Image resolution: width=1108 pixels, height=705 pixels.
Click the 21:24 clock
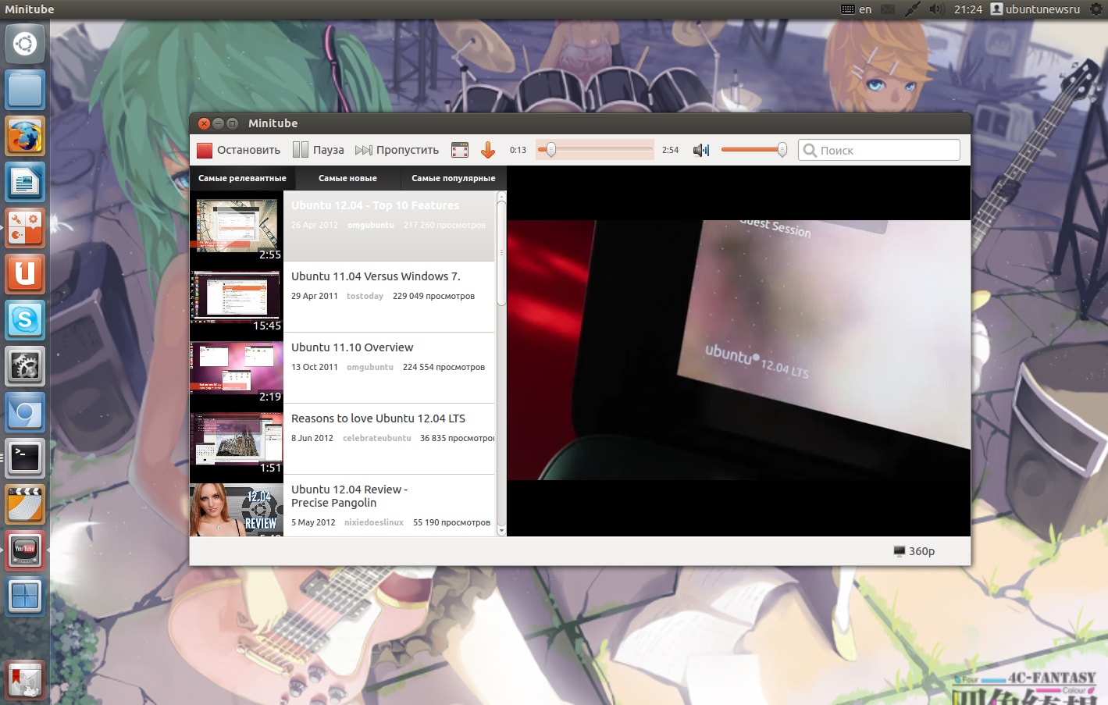[968, 9]
